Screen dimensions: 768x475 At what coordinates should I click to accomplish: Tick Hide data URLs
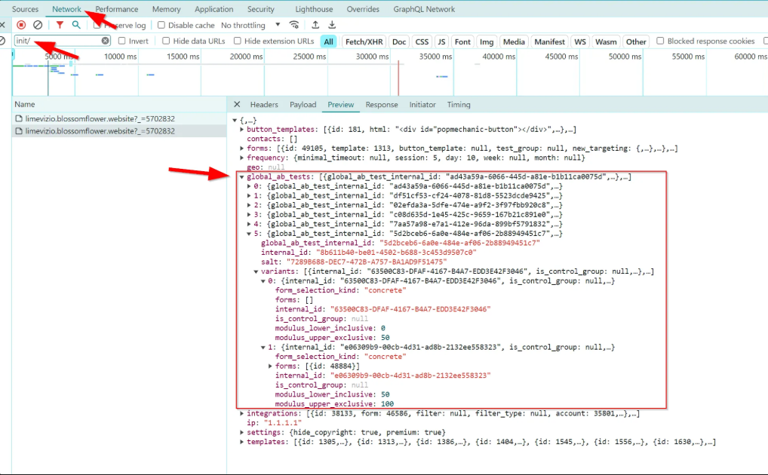click(x=166, y=41)
